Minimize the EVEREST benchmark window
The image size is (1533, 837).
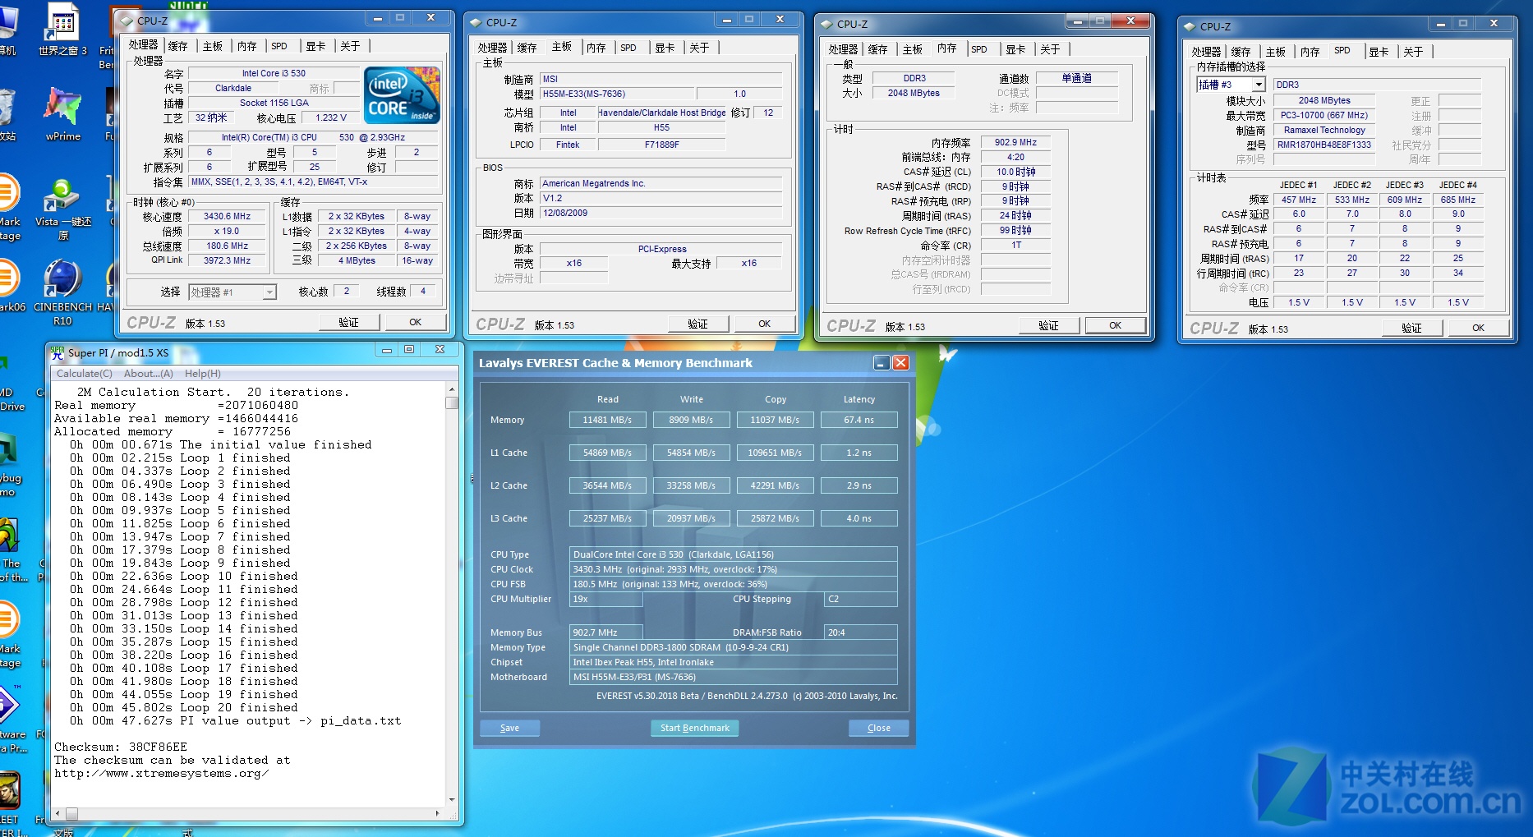point(882,362)
